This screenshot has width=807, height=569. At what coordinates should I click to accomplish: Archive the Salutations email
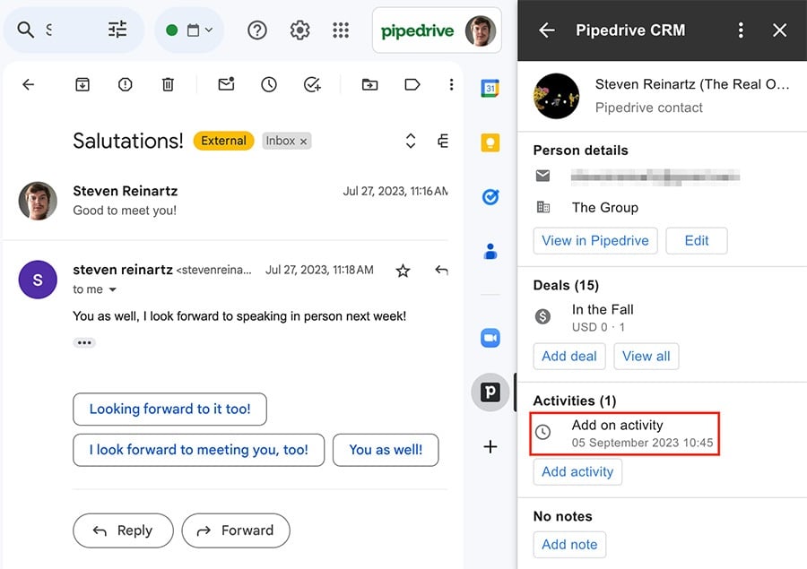(x=82, y=84)
